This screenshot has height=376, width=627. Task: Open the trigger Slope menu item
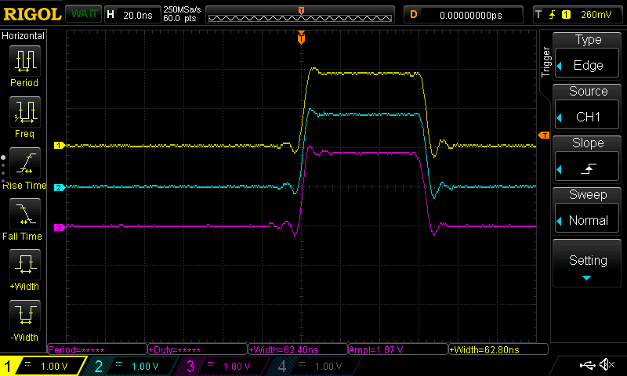(588, 160)
